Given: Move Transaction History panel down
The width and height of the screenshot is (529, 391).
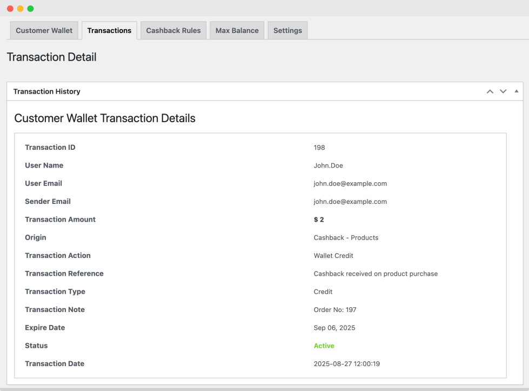Looking at the screenshot, I should point(503,91).
